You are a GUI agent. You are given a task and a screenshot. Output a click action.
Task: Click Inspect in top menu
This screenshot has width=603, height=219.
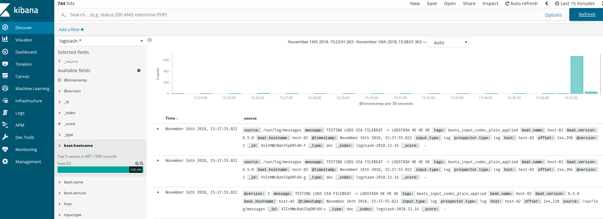(490, 4)
